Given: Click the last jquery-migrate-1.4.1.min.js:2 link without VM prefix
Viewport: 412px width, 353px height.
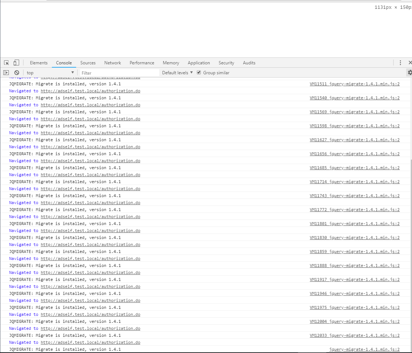Looking at the screenshot, I should point(364,349).
